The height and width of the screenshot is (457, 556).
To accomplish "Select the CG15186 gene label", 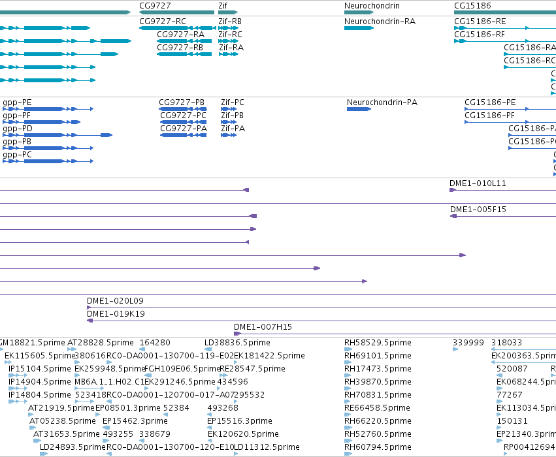I will coord(472,6).
